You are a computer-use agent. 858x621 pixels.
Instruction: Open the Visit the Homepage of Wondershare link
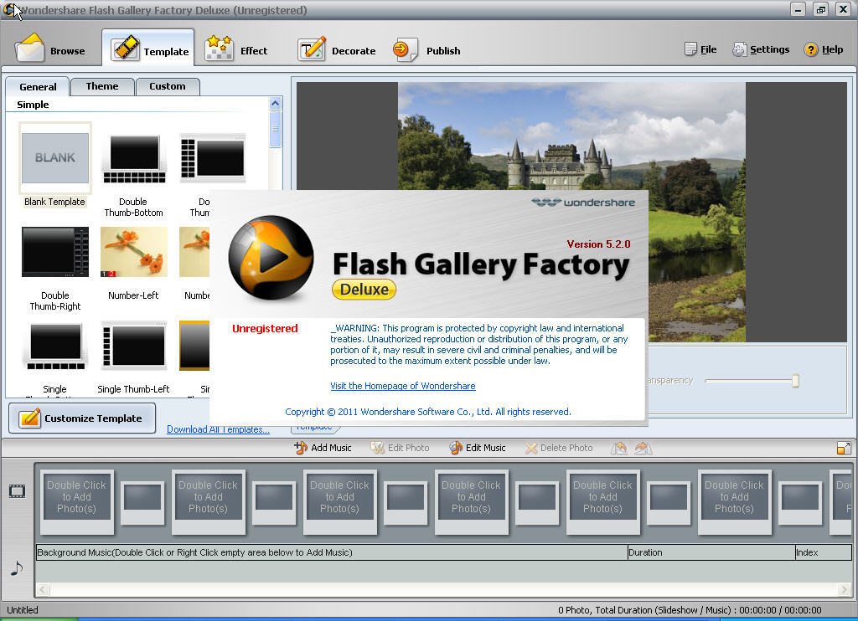tap(403, 386)
